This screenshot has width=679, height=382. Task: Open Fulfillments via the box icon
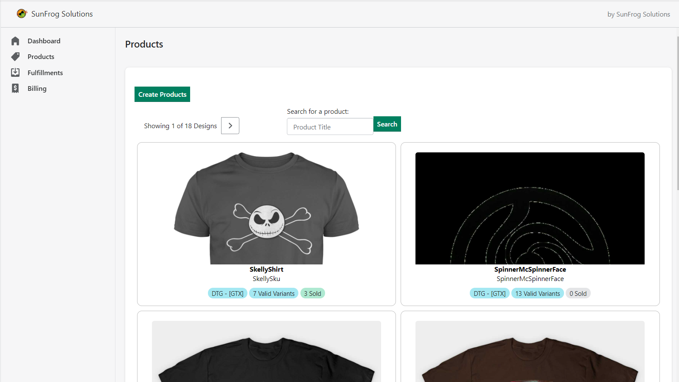(x=15, y=72)
